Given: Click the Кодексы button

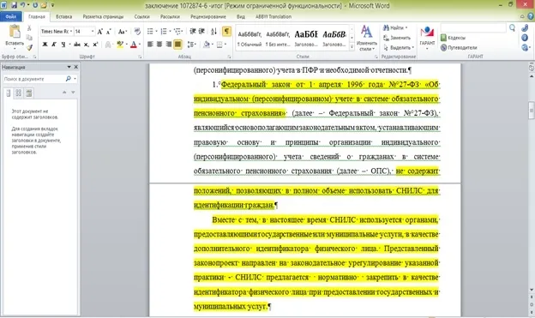Looking at the screenshot, I should [x=453, y=38].
